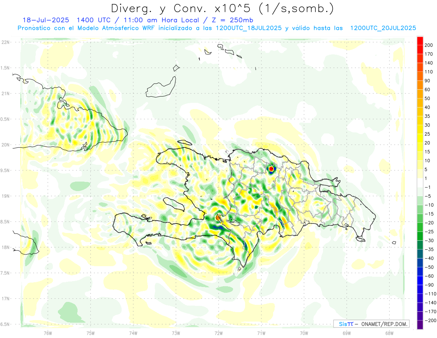Click the '90' color scale value
Viewport: 437px width, 338px height.
tap(428, 81)
